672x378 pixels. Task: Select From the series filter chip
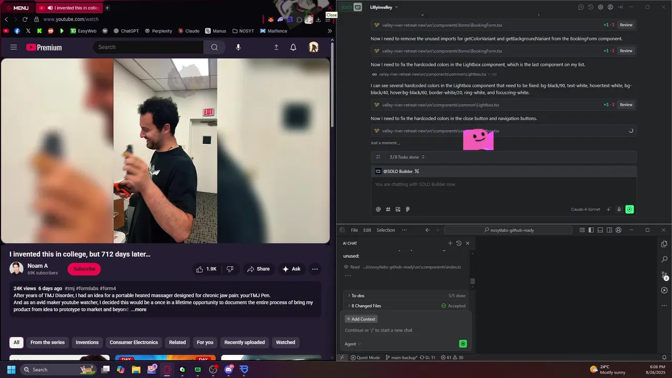[47, 342]
